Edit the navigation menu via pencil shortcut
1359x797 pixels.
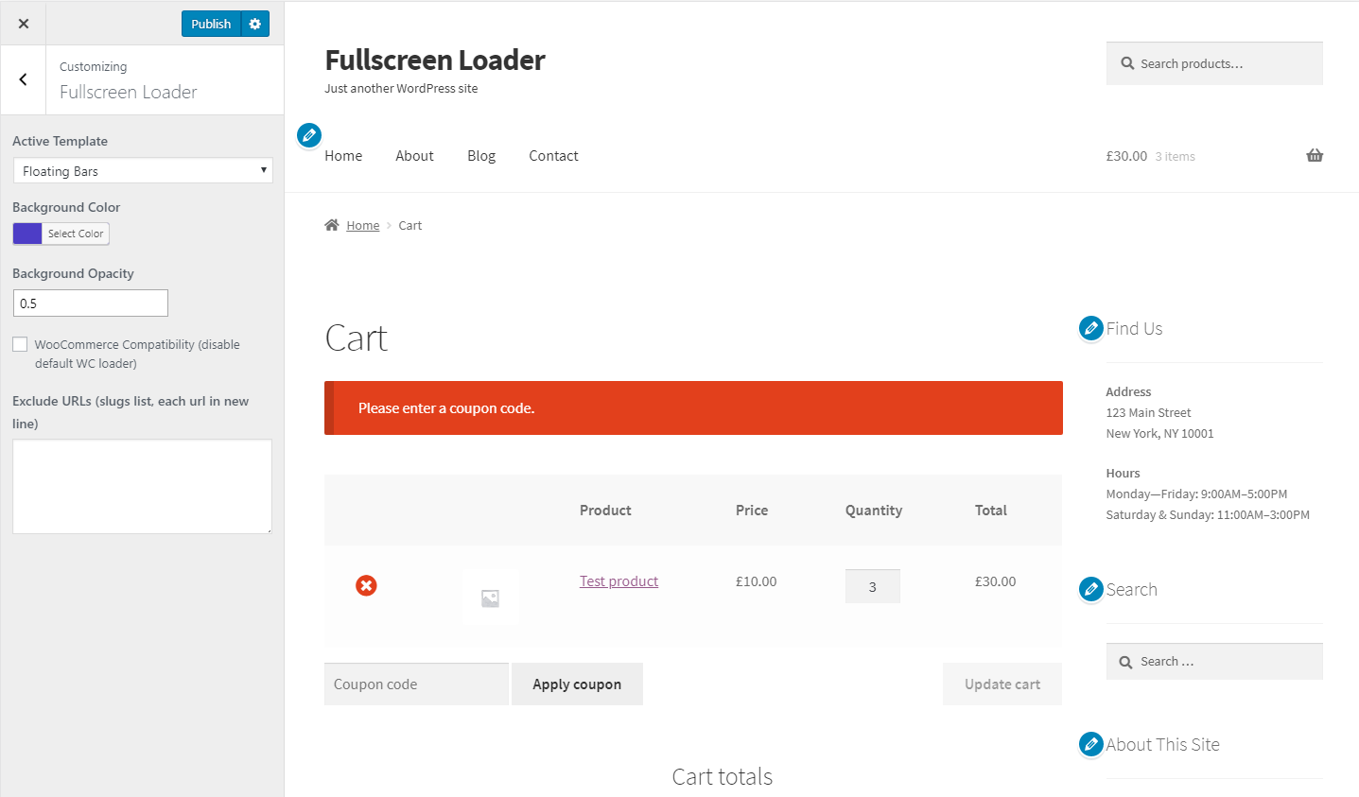(309, 135)
